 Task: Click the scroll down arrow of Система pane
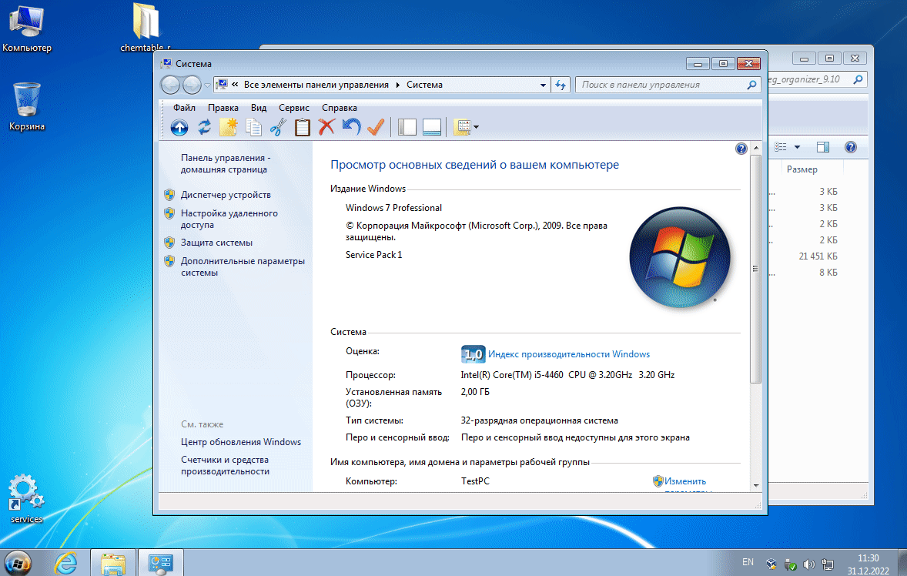756,486
